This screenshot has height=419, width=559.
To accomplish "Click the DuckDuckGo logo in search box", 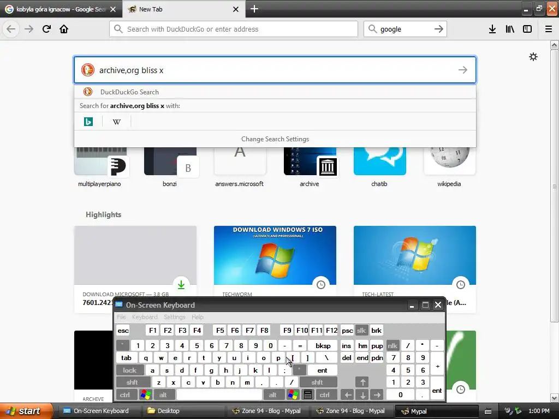I will tap(88, 70).
